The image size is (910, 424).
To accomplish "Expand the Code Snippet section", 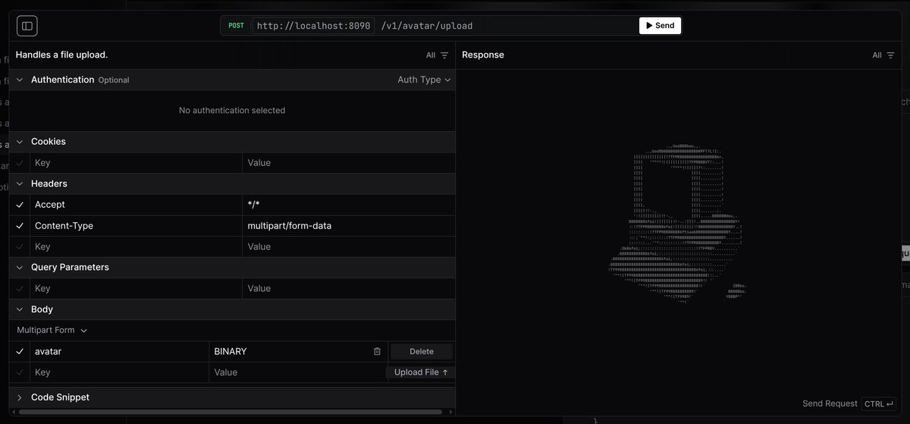I will pyautogui.click(x=20, y=397).
